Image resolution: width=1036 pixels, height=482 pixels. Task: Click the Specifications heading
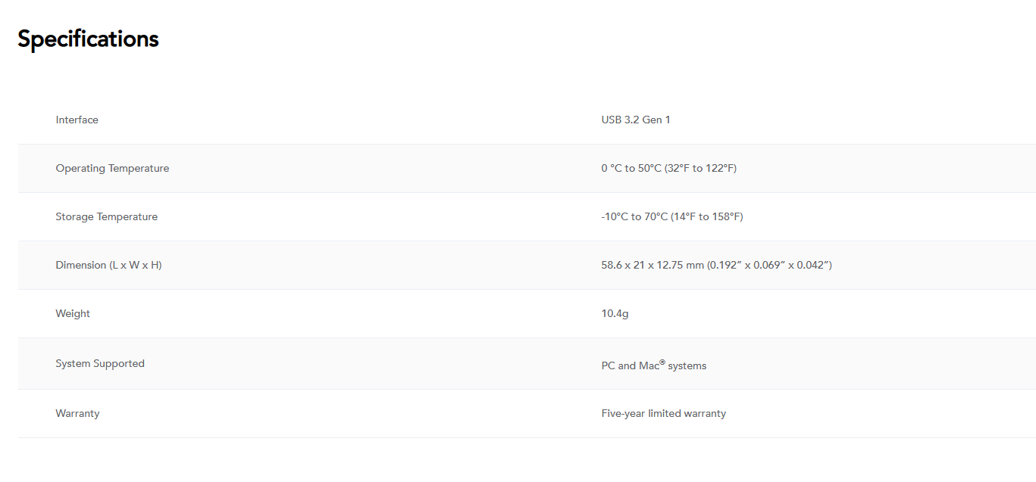[88, 39]
